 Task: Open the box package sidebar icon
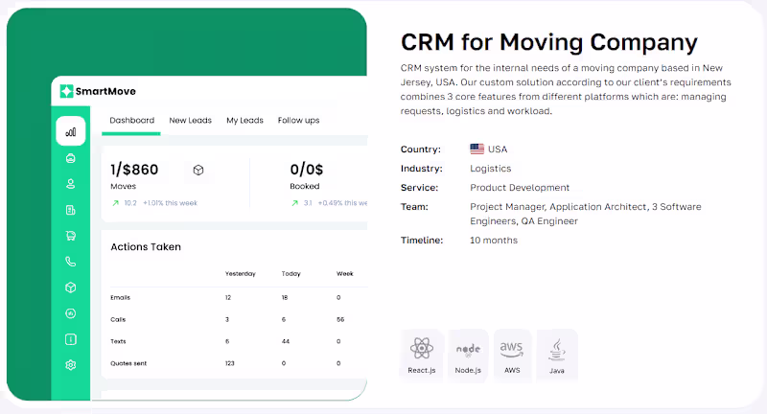pos(70,287)
